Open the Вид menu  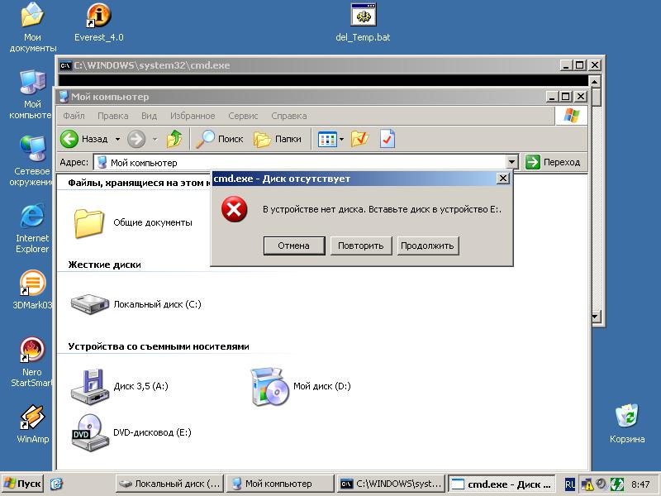pos(150,116)
